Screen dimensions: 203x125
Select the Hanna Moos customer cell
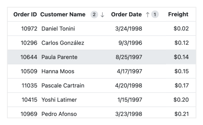[x=58, y=71]
